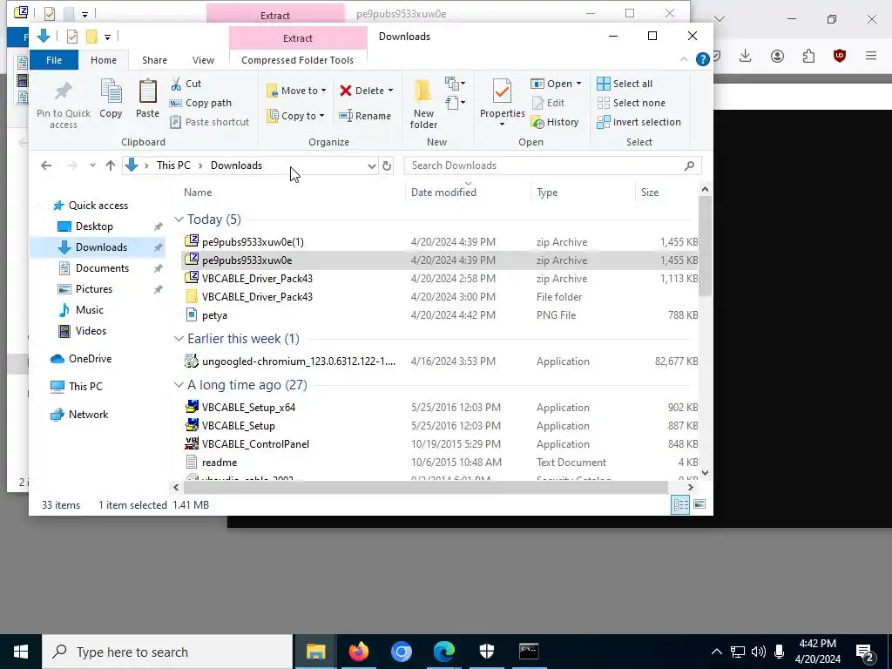Select Documents in navigation pane
Image resolution: width=892 pixels, height=669 pixels.
click(x=102, y=268)
